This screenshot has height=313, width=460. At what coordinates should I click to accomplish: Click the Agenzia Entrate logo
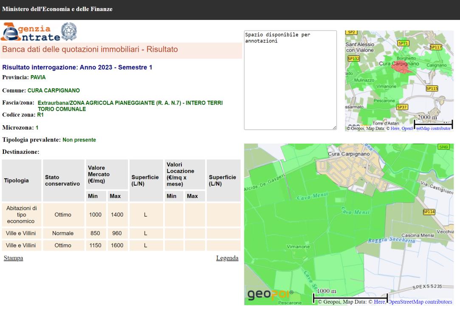(31, 32)
